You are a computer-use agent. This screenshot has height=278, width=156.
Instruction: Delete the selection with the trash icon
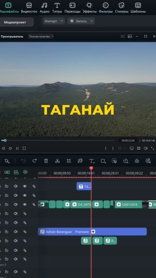(46, 161)
